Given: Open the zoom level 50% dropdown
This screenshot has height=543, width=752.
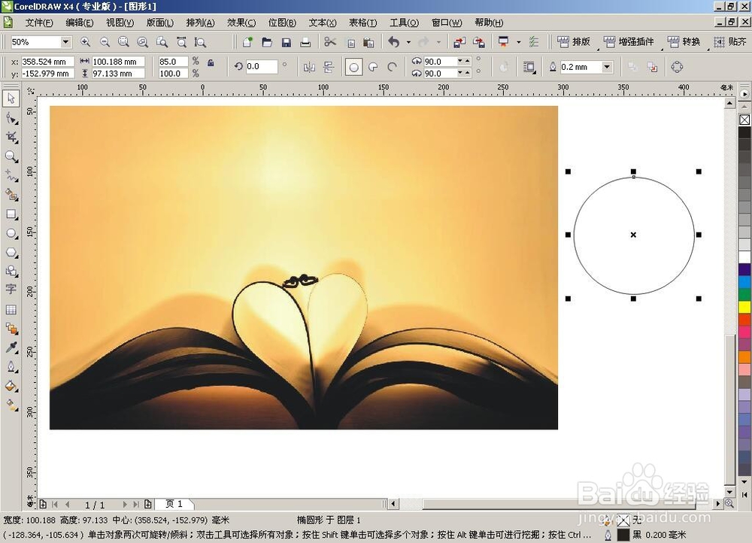Looking at the screenshot, I should (65, 42).
